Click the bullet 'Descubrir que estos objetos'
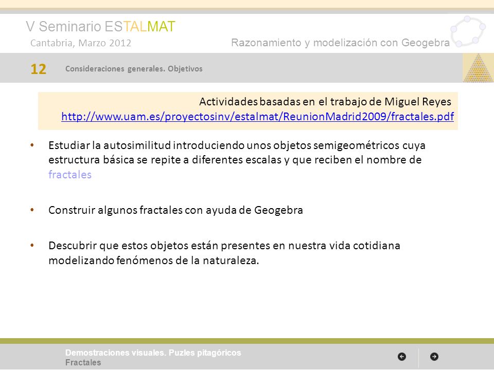494x370 pixels. coord(224,246)
